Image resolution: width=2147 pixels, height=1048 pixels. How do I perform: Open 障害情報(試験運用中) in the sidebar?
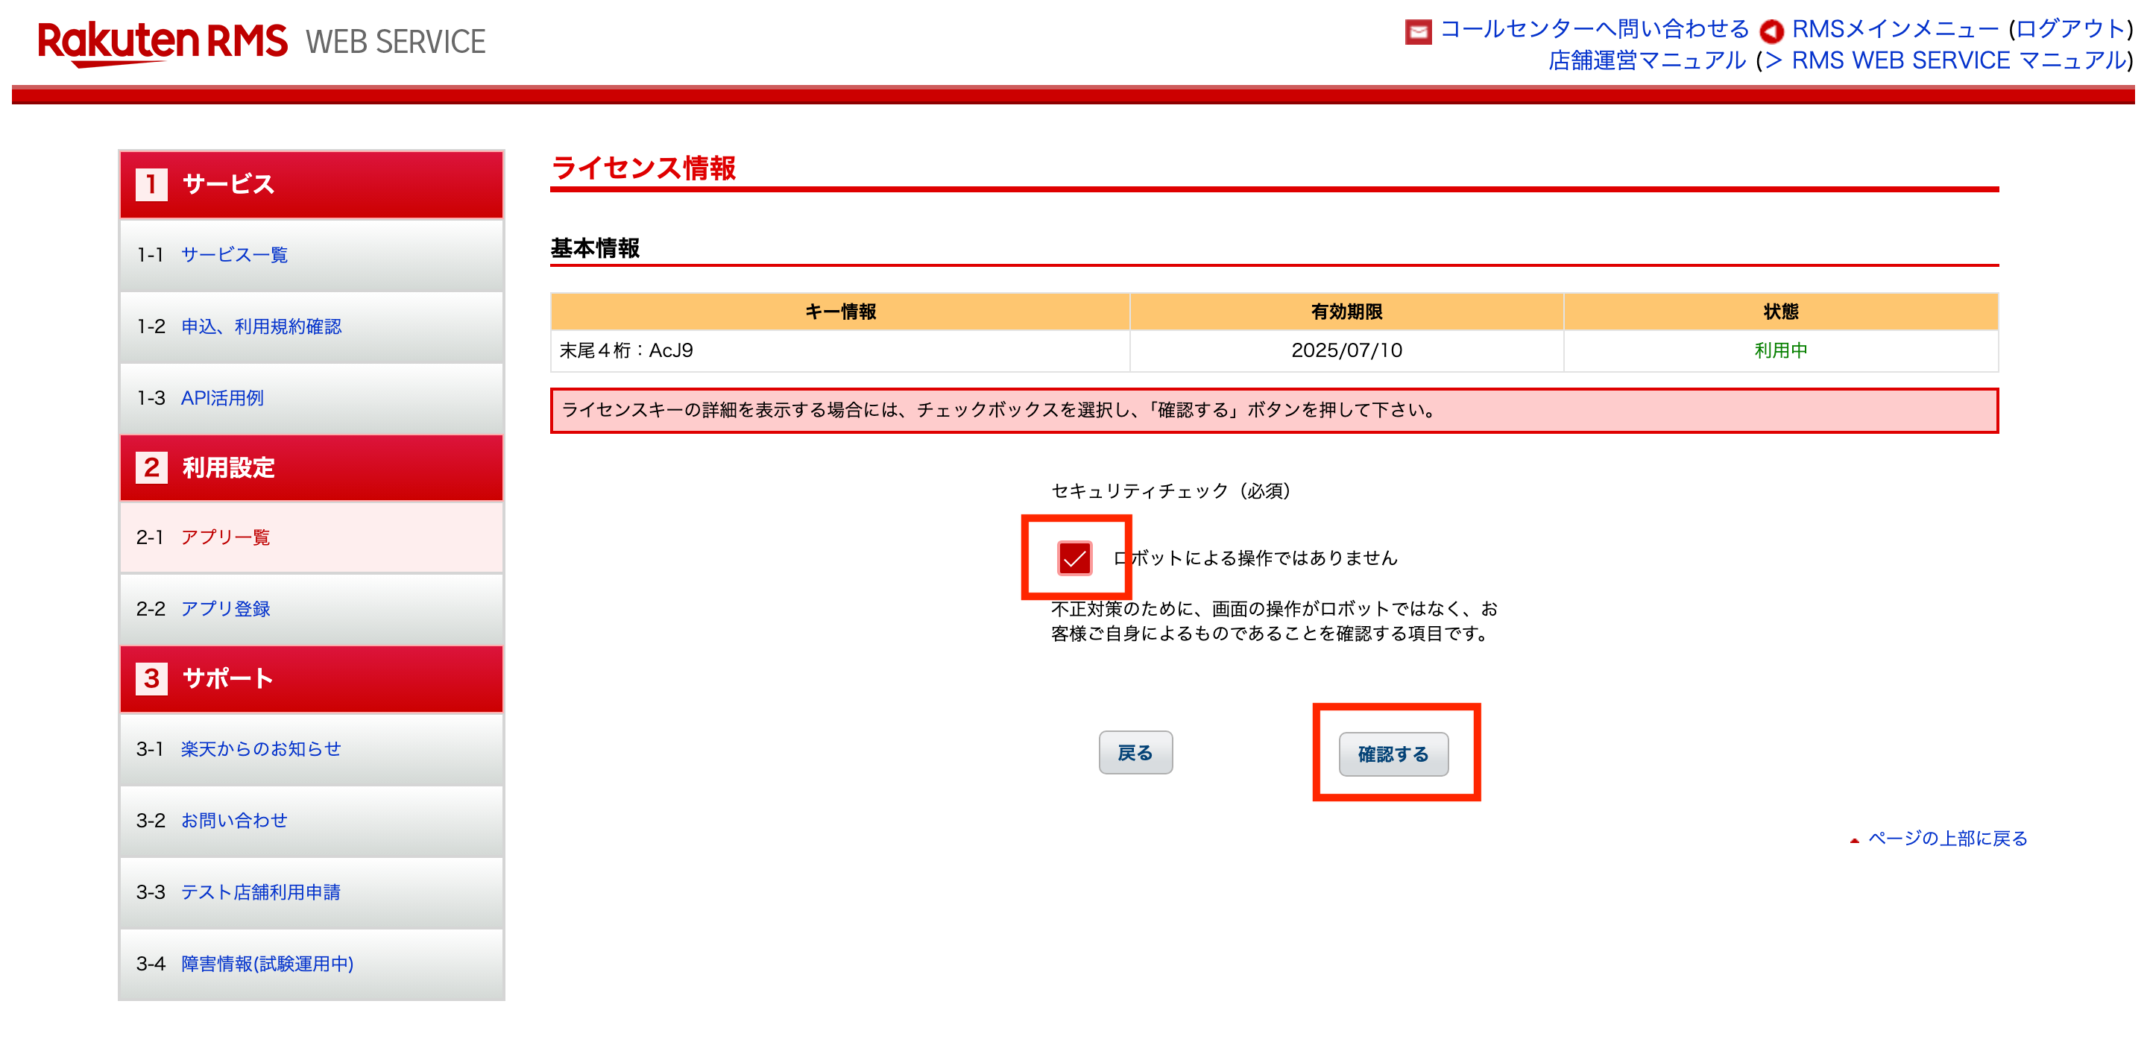[268, 964]
